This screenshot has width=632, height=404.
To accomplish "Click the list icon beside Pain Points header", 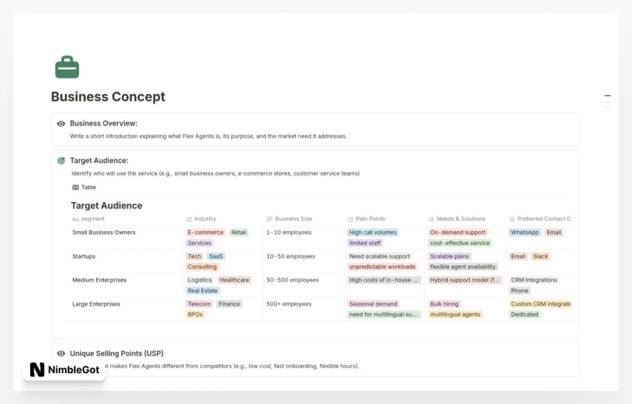I will tap(350, 219).
